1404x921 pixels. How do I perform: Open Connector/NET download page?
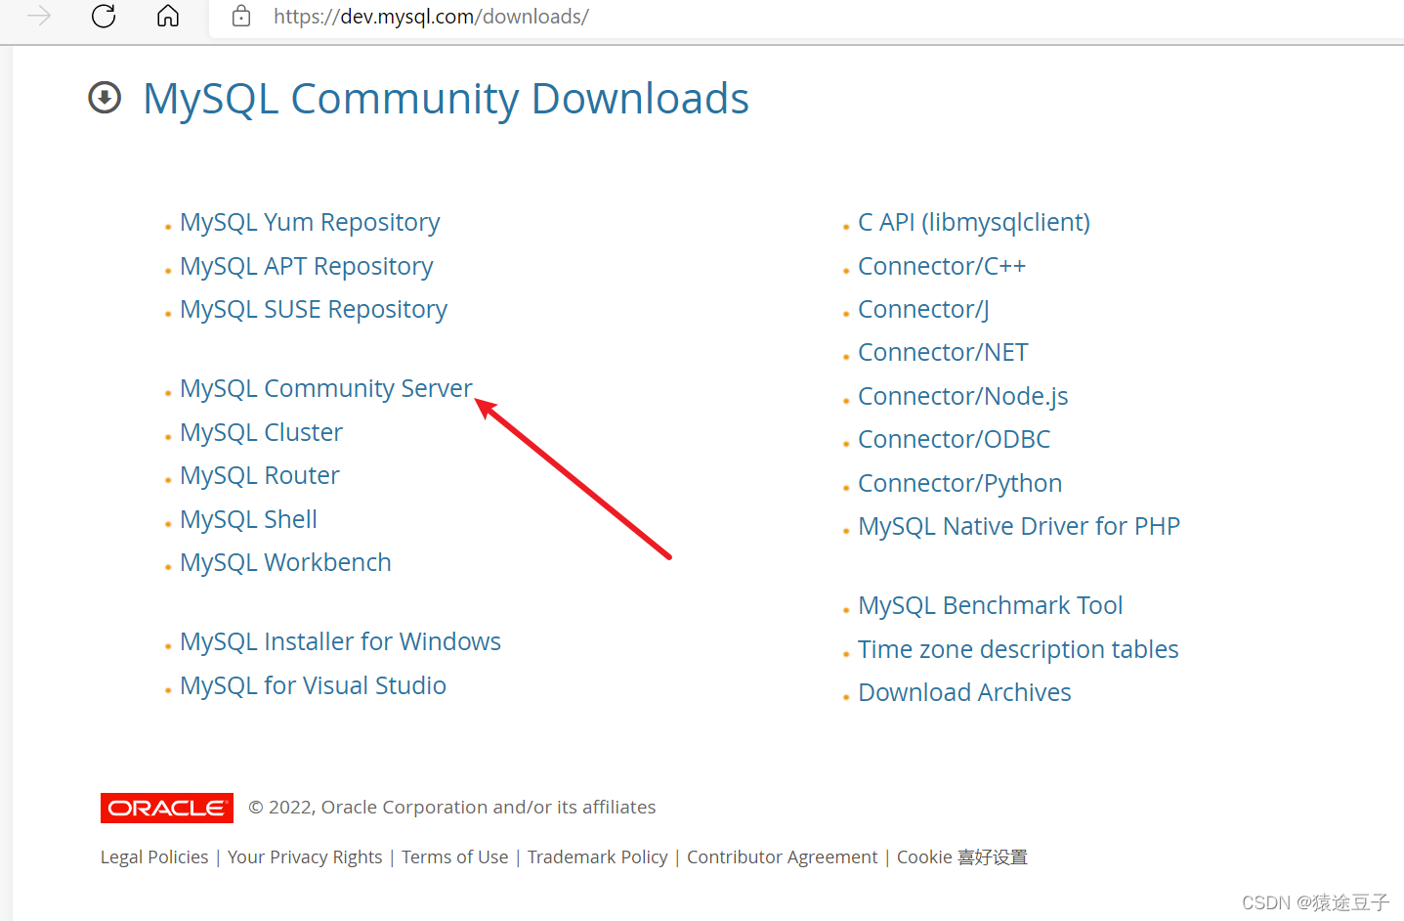point(943,353)
